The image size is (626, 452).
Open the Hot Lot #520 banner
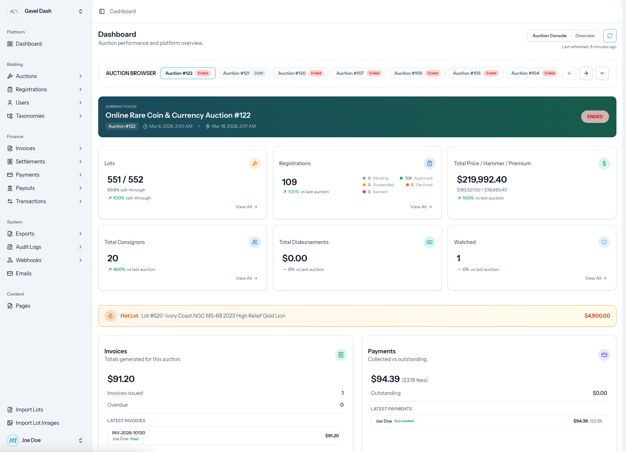[357, 316]
